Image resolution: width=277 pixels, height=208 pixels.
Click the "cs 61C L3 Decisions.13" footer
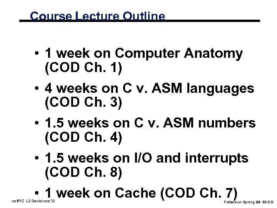34,201
